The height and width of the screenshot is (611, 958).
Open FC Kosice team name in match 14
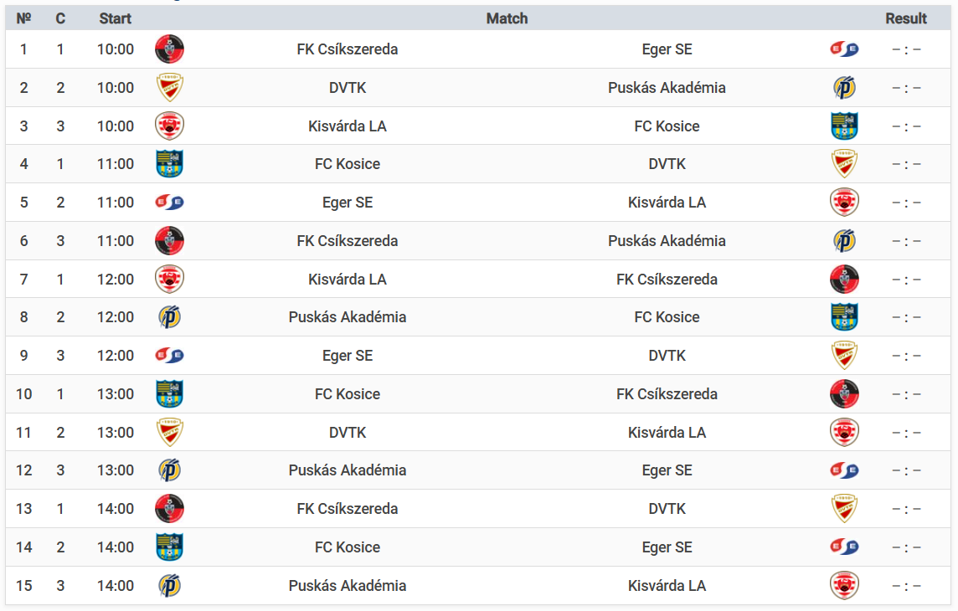tap(347, 547)
